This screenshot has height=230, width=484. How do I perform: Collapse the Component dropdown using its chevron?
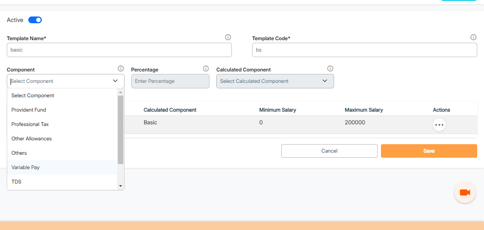click(115, 81)
